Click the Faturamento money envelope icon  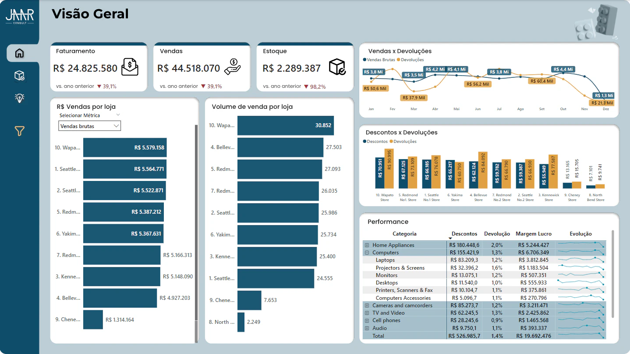[130, 67]
